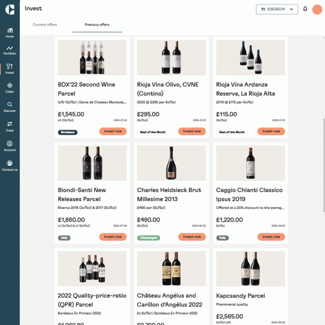The height and width of the screenshot is (325, 325).
Task: Click Rest of the World tag on Vina Olivo card
Action: point(153,132)
